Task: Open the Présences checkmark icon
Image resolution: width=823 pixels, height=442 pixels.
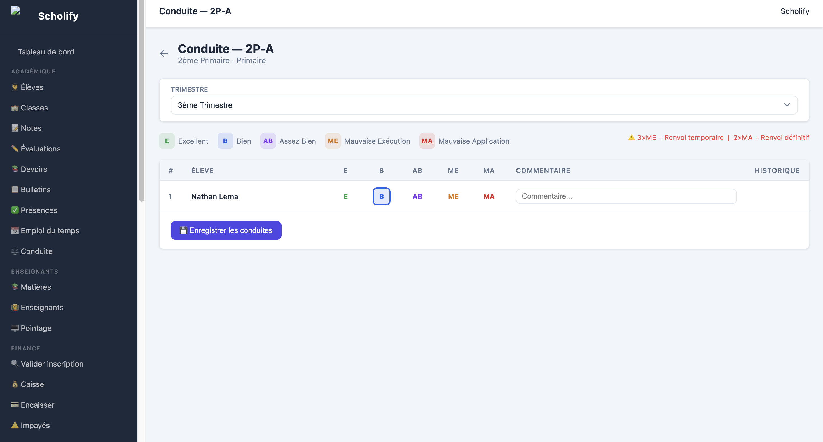Action: click(x=15, y=210)
